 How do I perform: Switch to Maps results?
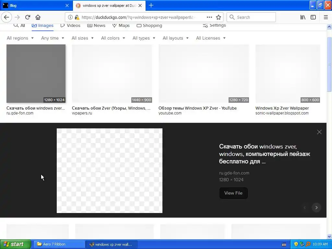pyautogui.click(x=121, y=25)
